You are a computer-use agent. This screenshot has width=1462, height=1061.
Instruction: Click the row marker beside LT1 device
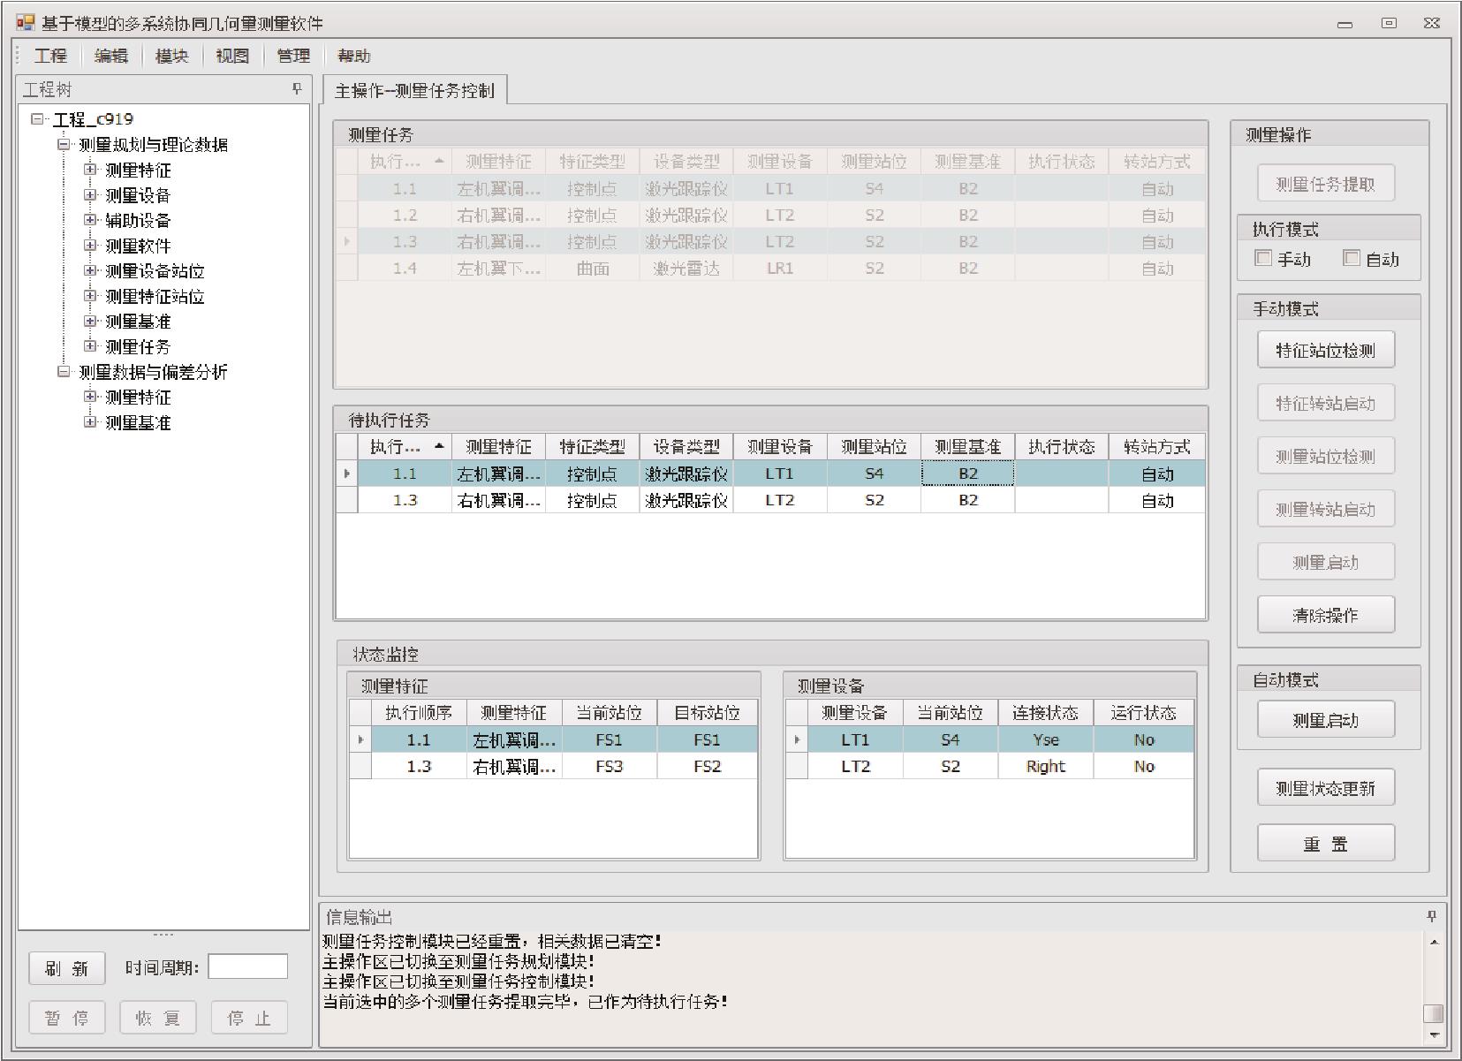(x=797, y=739)
